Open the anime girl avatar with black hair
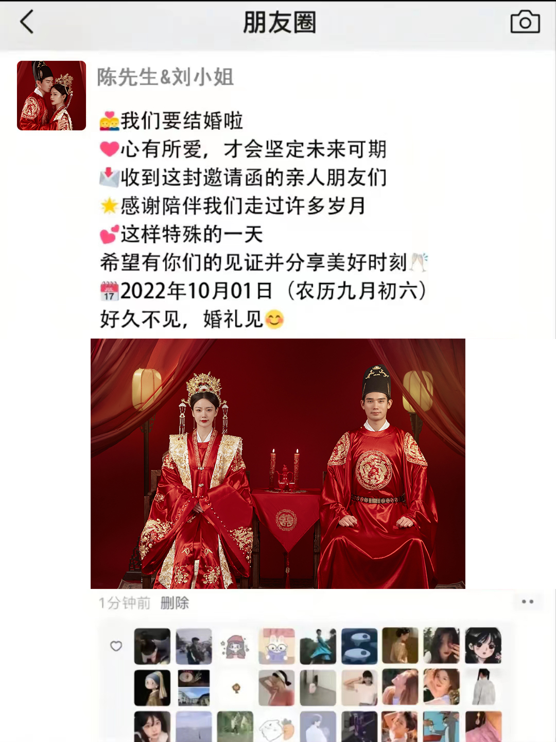This screenshot has width=556, height=742. point(483,646)
